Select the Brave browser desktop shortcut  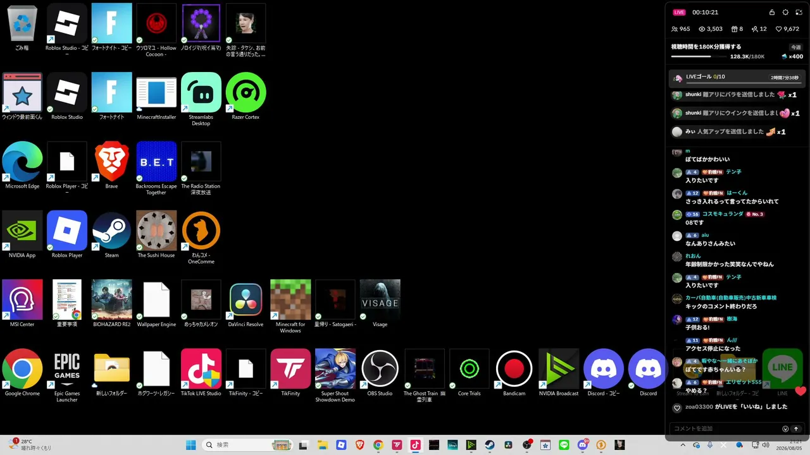pos(111,166)
